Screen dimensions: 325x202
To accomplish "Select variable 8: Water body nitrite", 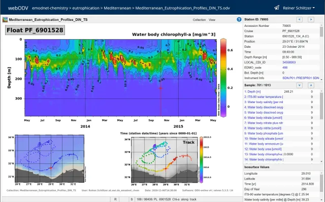I will [x=263, y=128].
